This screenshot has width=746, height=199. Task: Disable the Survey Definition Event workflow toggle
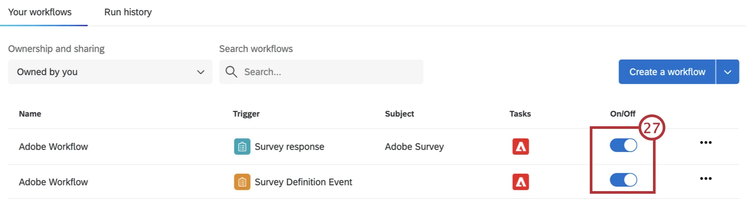pyautogui.click(x=623, y=180)
